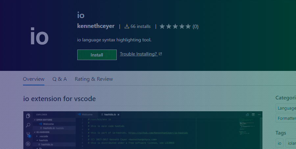The height and width of the screenshot is (149, 296).
Task: Click the 66 installs text
Action: [140, 27]
